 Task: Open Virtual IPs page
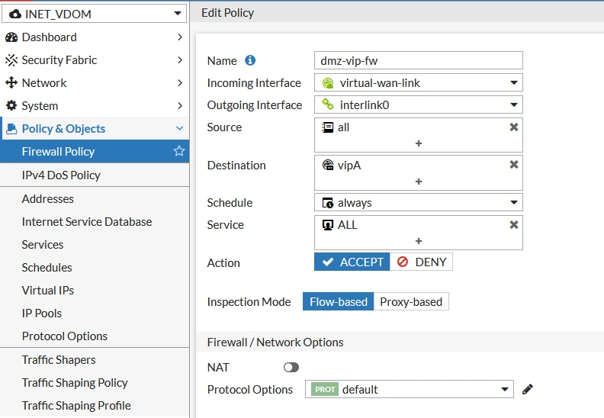pyautogui.click(x=95, y=291)
